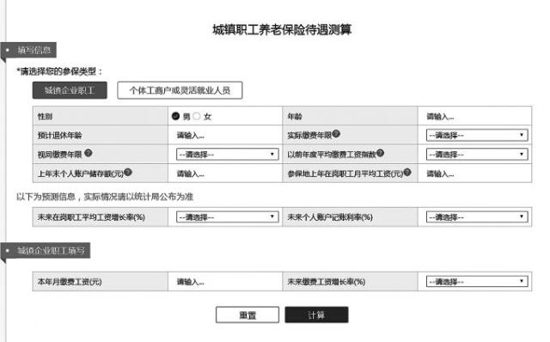Focus the 本年月缴费工资 input field
This screenshot has width=550, height=342.
pyautogui.click(x=225, y=281)
